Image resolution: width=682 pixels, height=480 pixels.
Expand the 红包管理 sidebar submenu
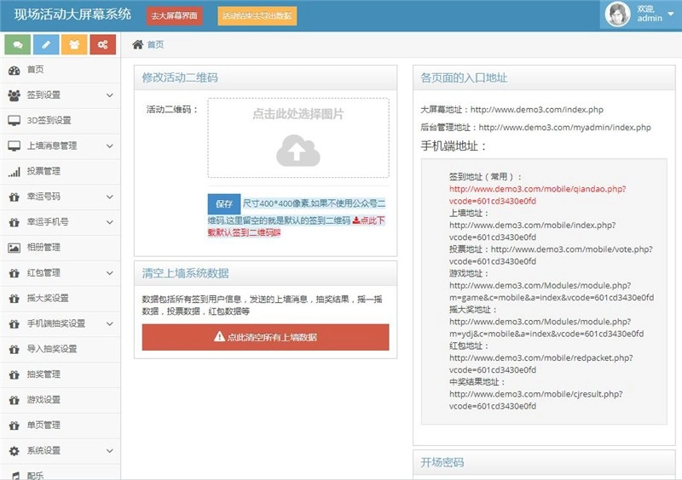(110, 273)
